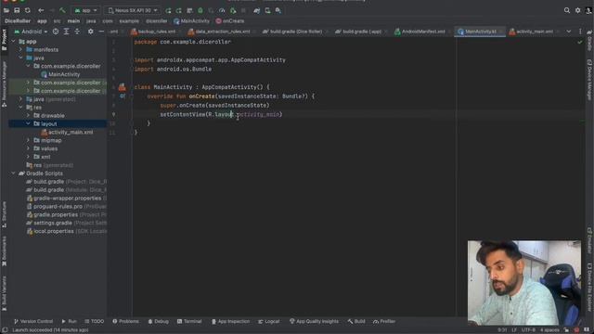Click the SDK Manager icon in toolbar
This screenshot has width=594, height=334.
[x=278, y=10]
